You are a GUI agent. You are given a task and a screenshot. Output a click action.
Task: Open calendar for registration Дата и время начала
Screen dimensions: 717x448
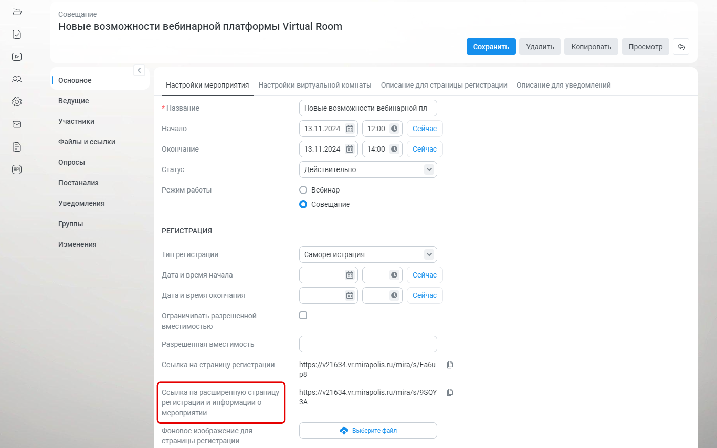point(350,275)
